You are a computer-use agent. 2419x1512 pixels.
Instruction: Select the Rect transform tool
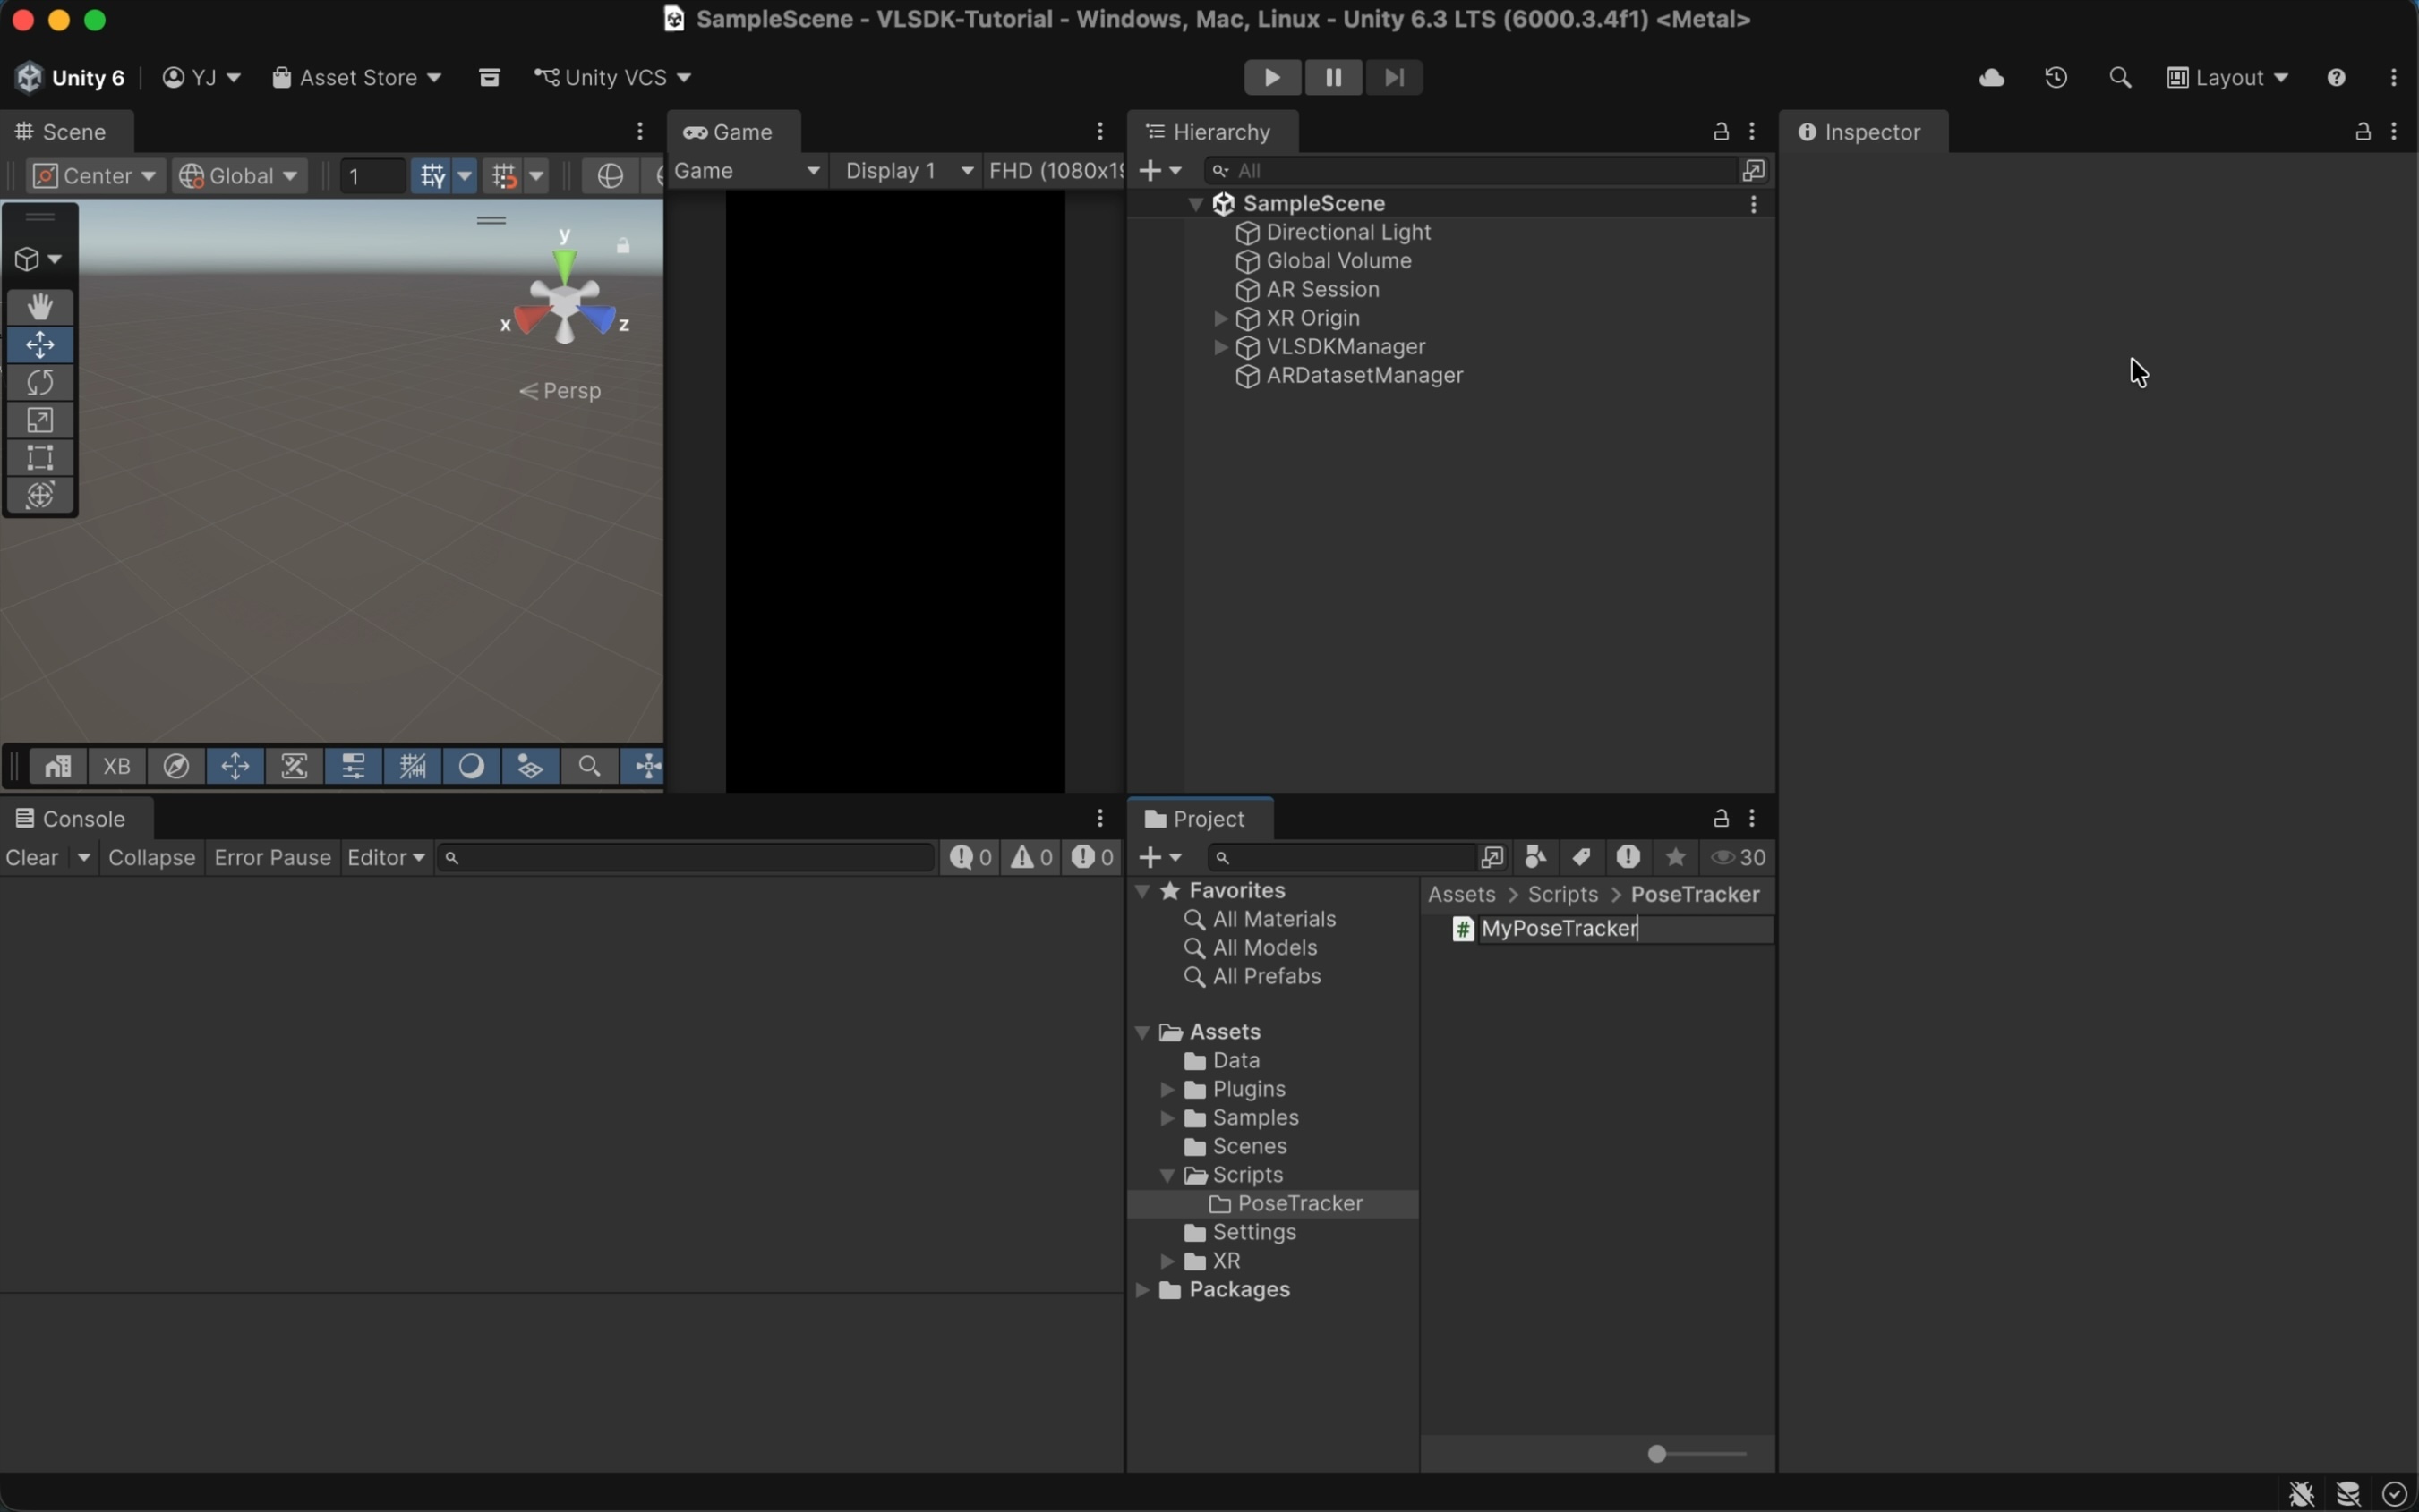click(40, 458)
